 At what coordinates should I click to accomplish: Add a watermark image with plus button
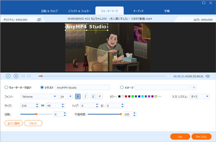(194, 87)
